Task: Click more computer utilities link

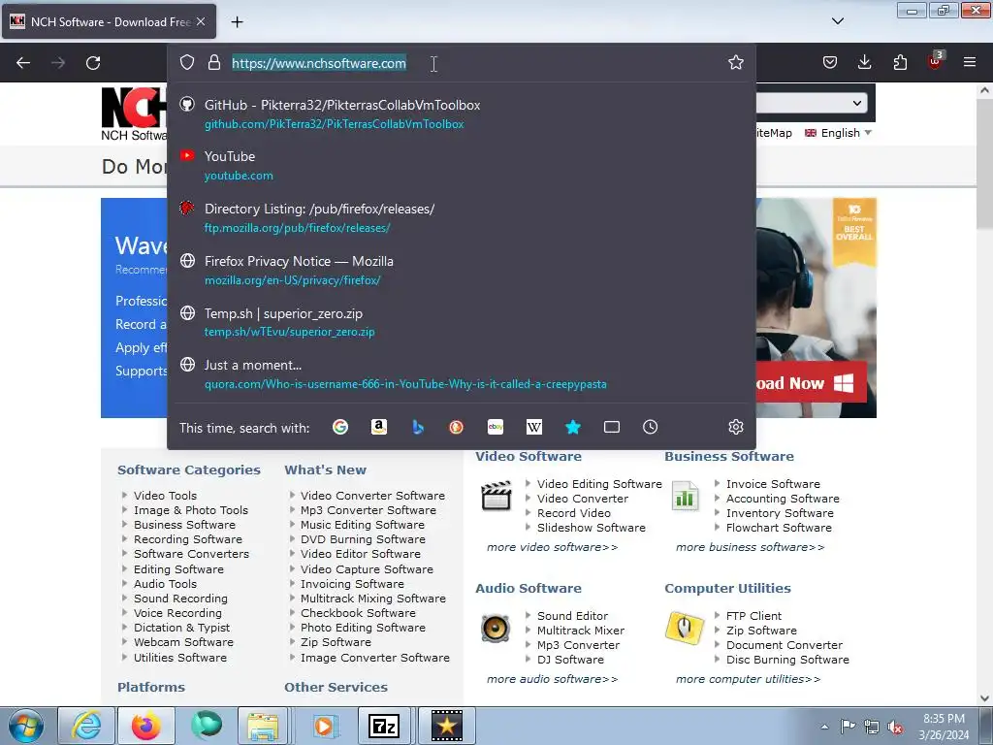Action: [748, 678]
